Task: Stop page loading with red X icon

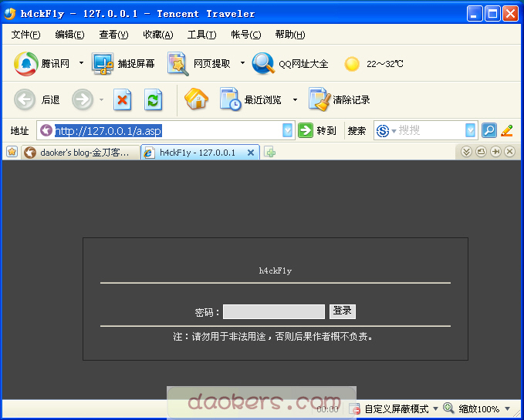Action: (122, 99)
